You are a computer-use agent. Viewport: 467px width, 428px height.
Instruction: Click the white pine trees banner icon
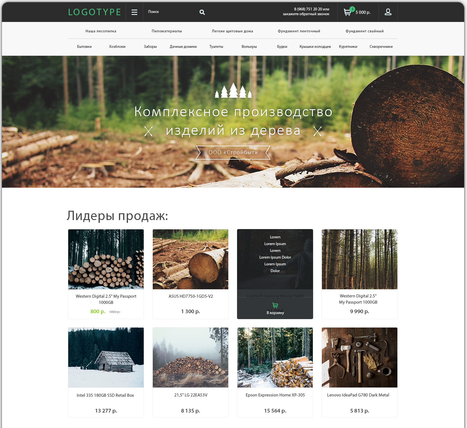[x=233, y=90]
